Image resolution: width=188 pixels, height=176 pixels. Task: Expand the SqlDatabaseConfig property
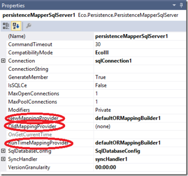click(x=3, y=151)
